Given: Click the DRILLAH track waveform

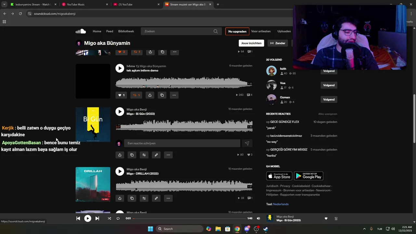Looking at the screenshot, I should [184, 186].
